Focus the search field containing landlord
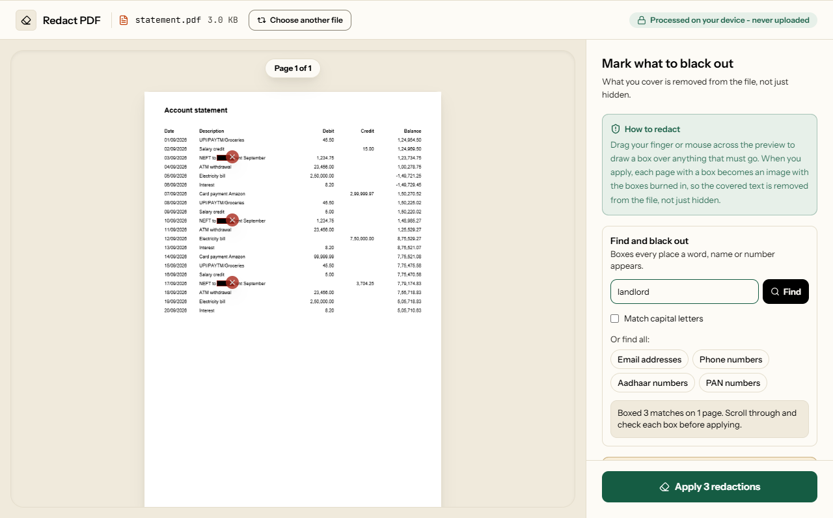Screen dimensions: 833x518 (685, 292)
